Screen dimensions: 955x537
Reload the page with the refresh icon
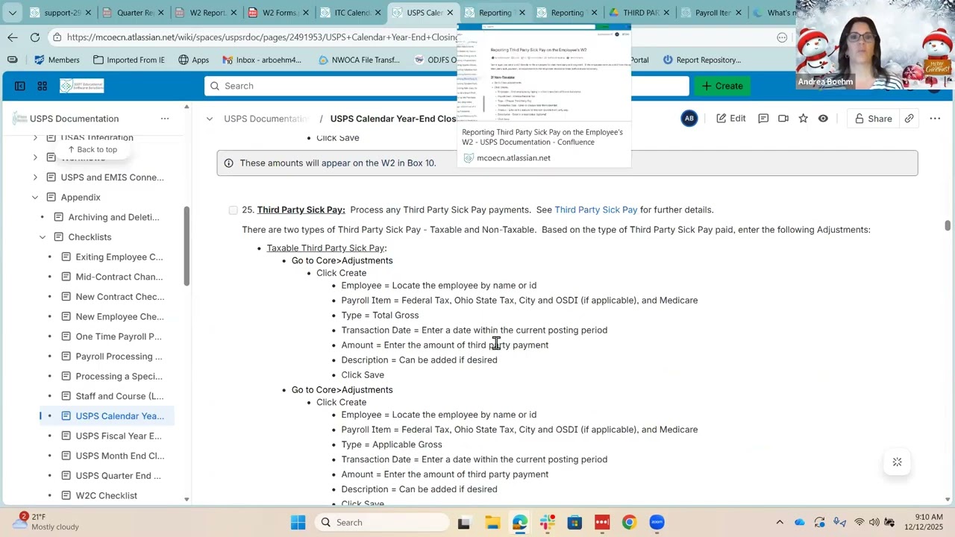click(x=35, y=37)
